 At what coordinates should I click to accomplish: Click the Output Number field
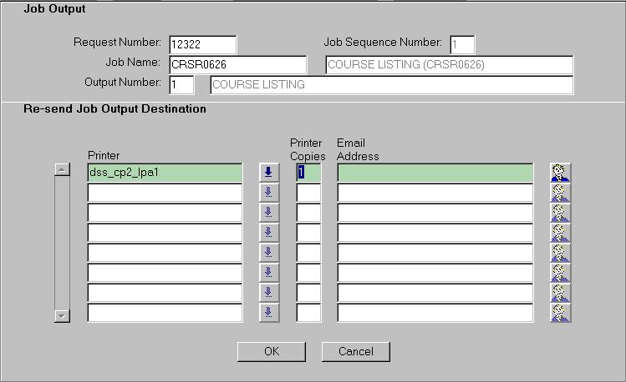click(x=181, y=85)
